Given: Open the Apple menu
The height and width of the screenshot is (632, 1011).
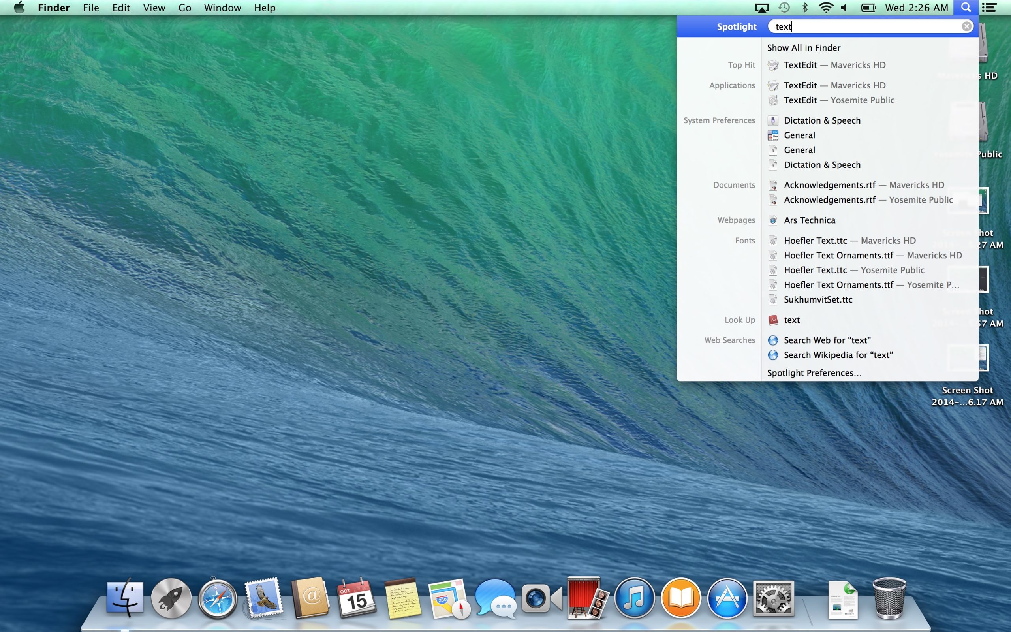Looking at the screenshot, I should [19, 8].
